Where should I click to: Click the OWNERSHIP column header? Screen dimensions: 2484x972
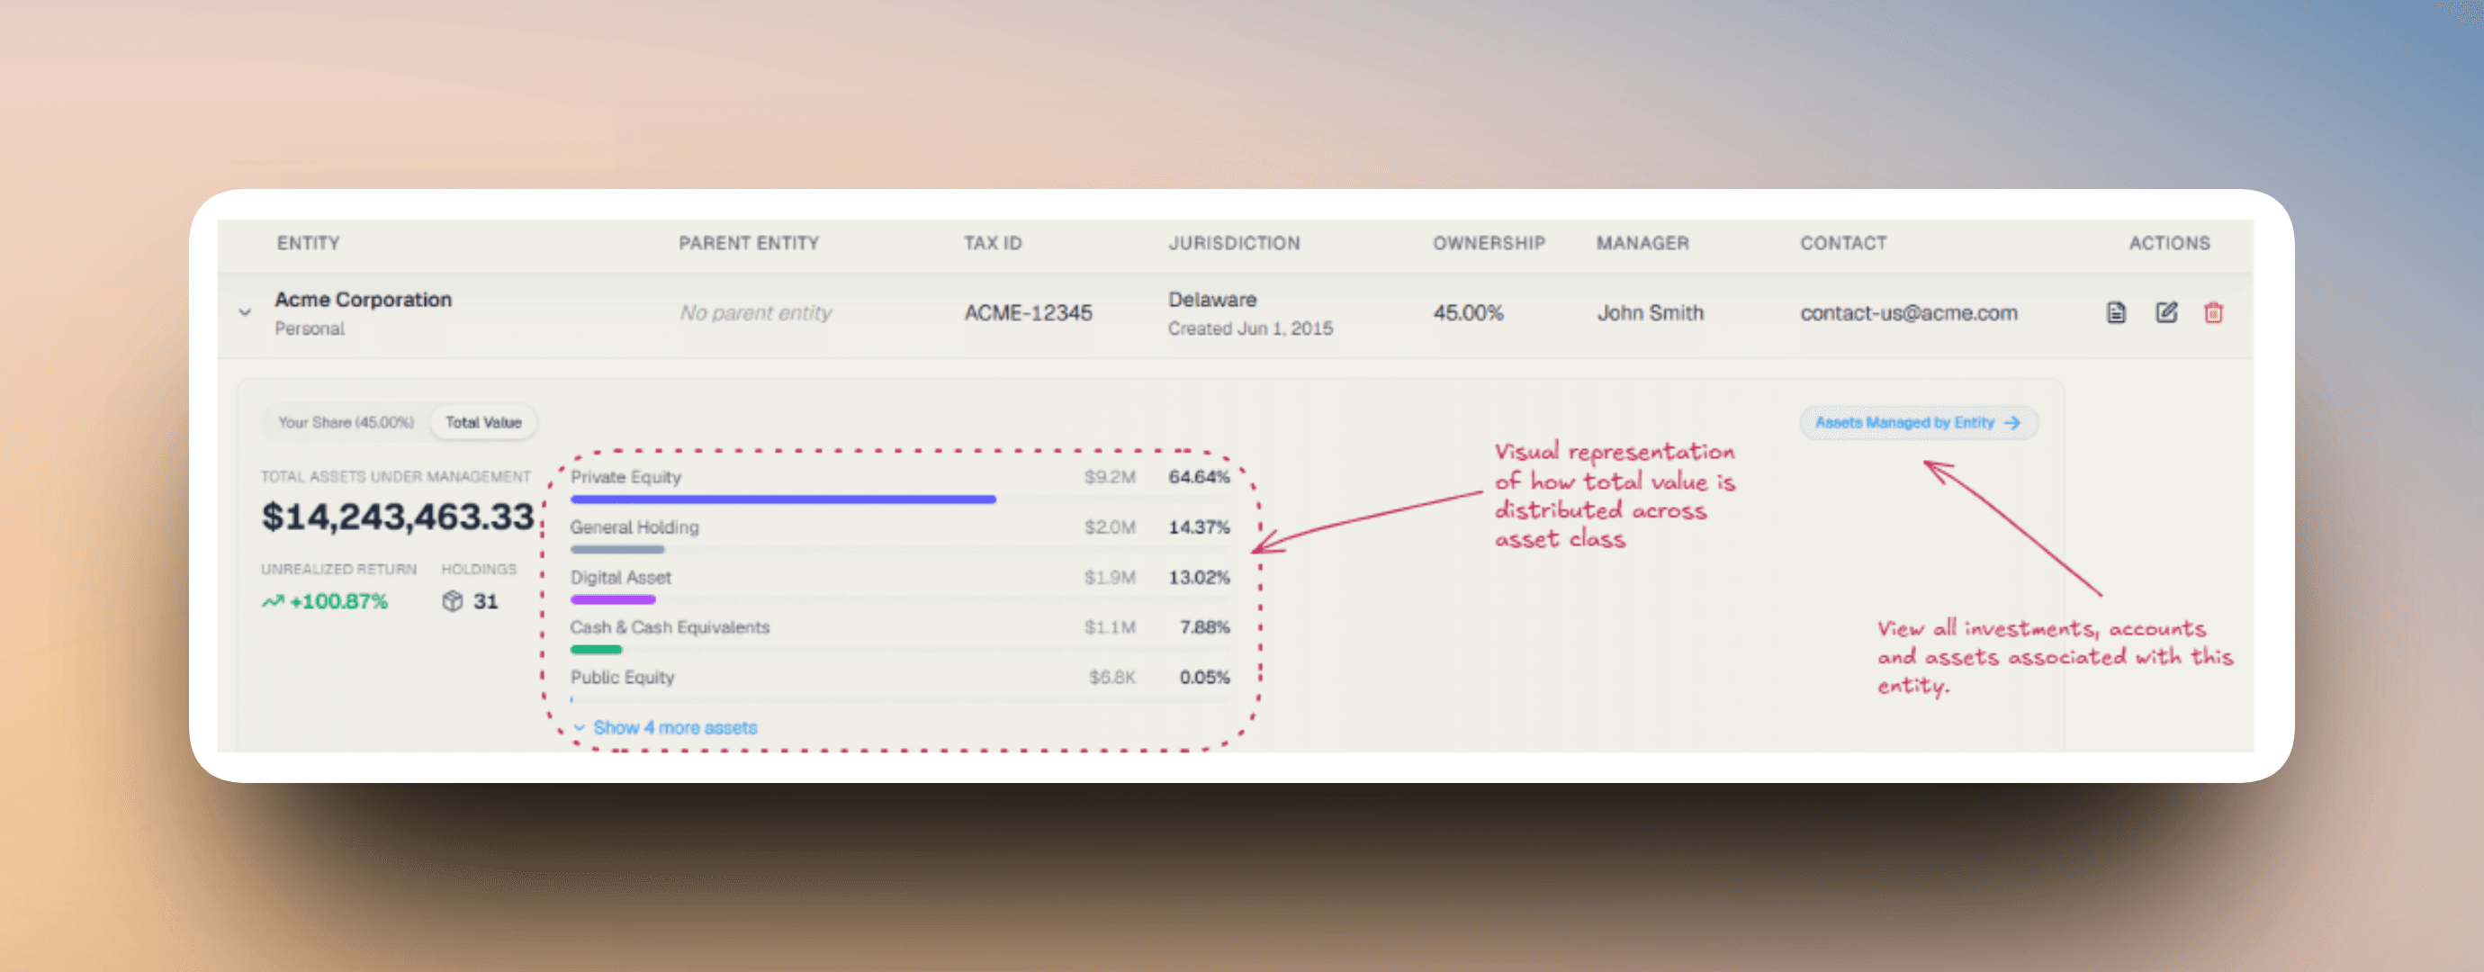[x=1489, y=243]
